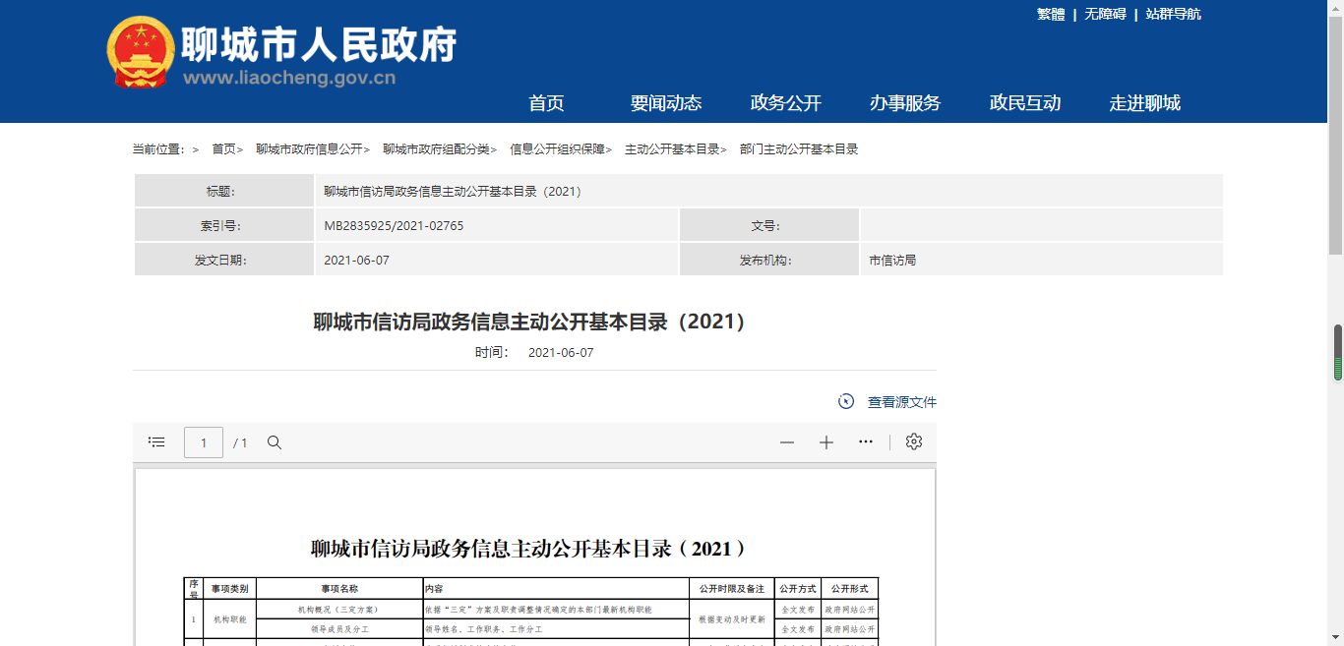The image size is (1344, 646).
Task: Expand the PDF more options ellipsis
Action: 866,441
